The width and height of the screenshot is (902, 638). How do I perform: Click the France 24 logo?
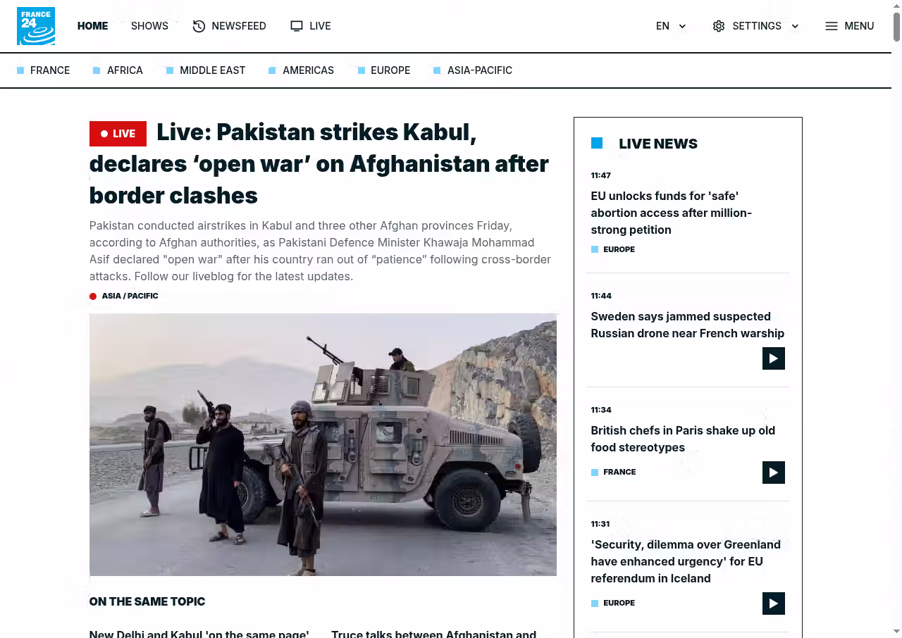(x=36, y=26)
